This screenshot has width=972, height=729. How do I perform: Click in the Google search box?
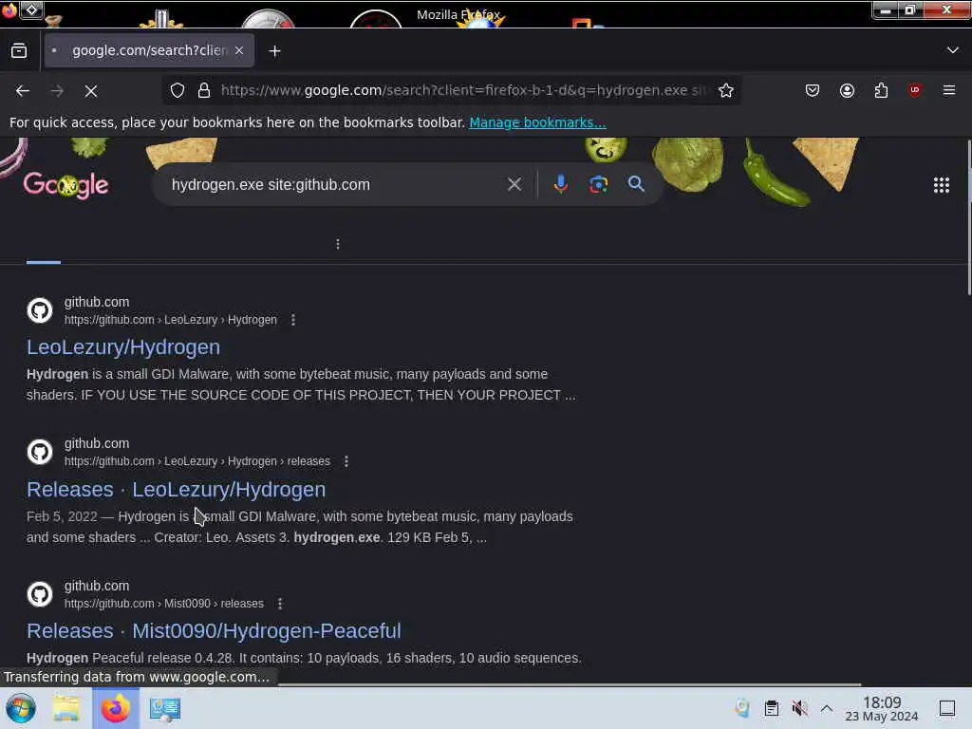pos(335,184)
